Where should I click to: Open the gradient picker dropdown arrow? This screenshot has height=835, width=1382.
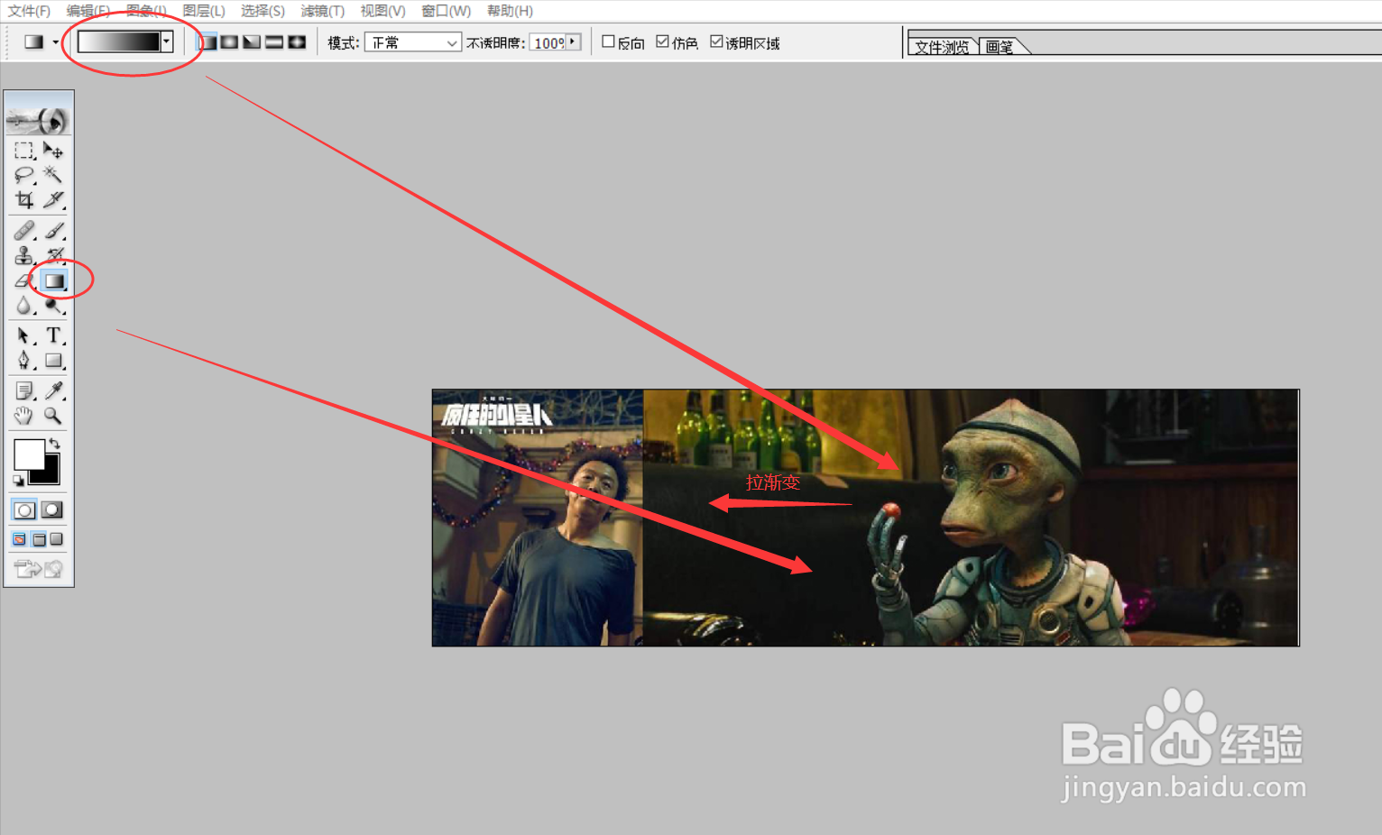[x=167, y=41]
